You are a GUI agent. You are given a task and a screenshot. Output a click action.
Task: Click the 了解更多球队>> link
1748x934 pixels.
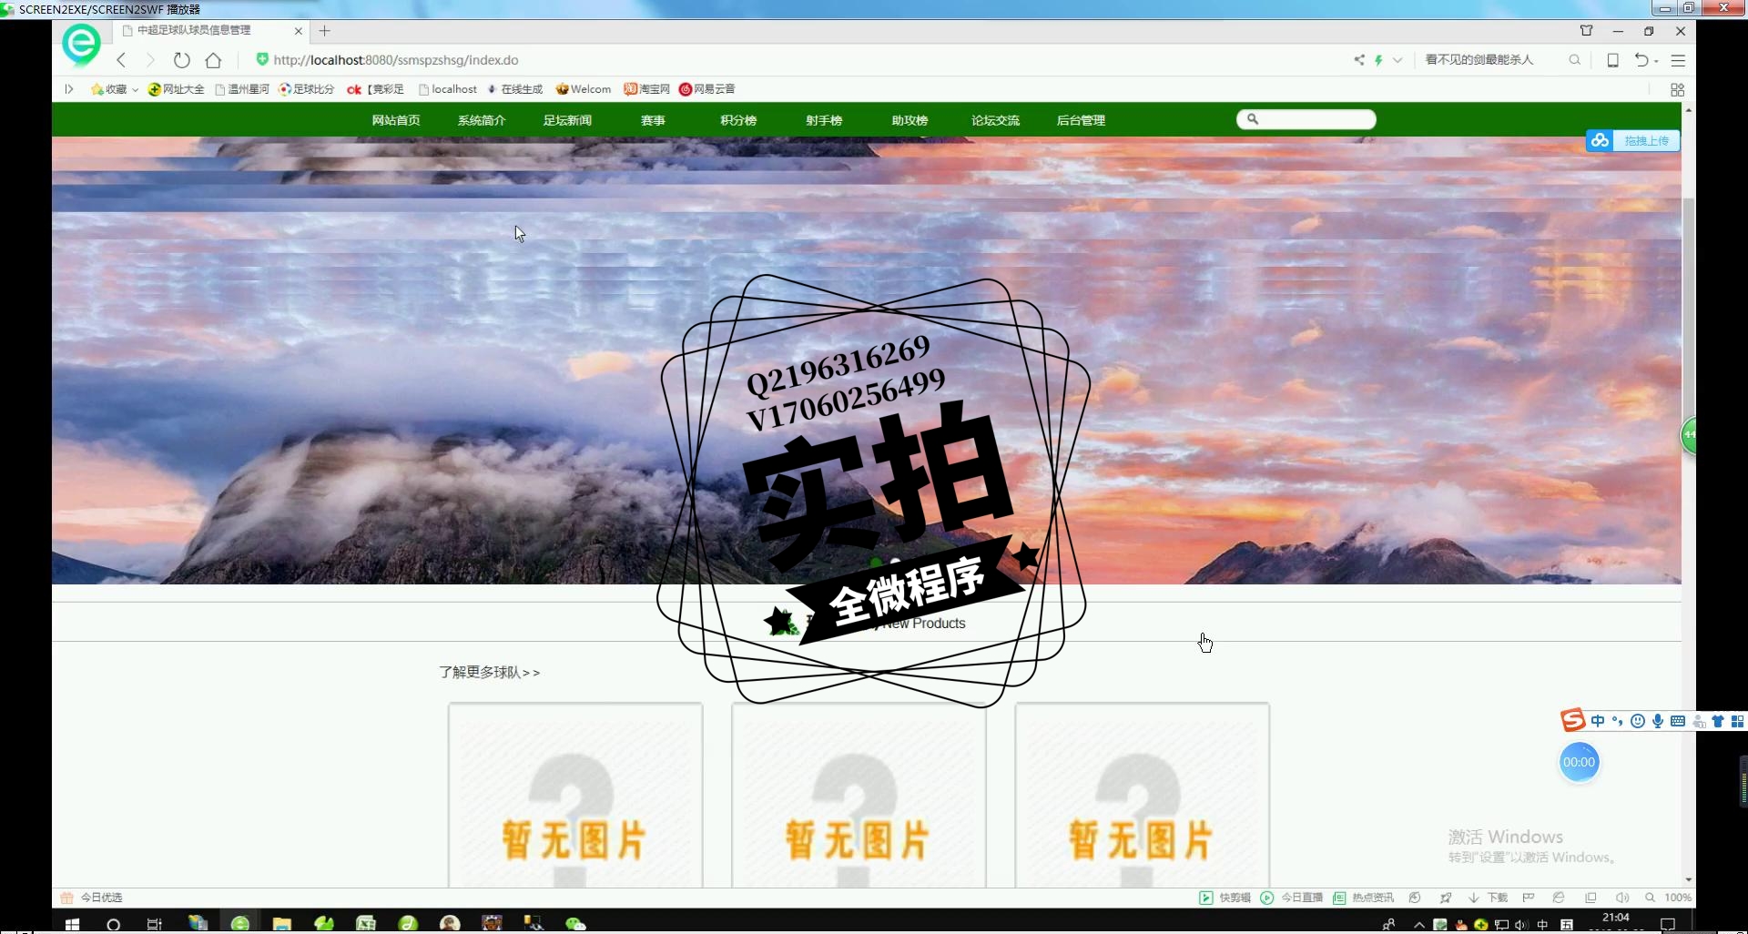pyautogui.click(x=489, y=672)
